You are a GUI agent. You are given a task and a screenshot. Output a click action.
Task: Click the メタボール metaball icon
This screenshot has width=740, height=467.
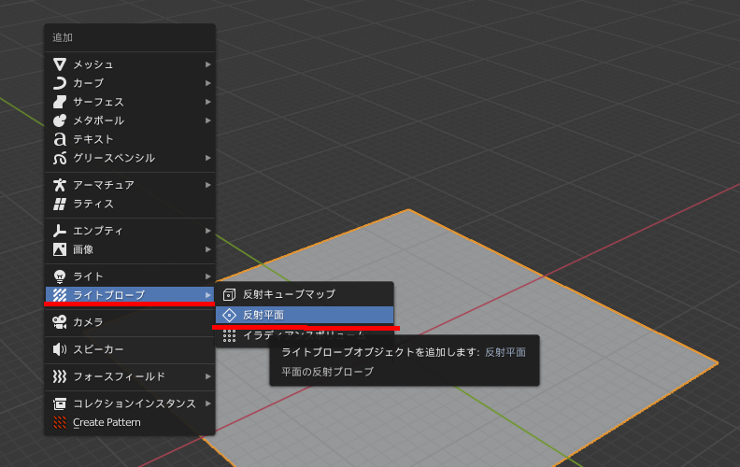[x=60, y=120]
